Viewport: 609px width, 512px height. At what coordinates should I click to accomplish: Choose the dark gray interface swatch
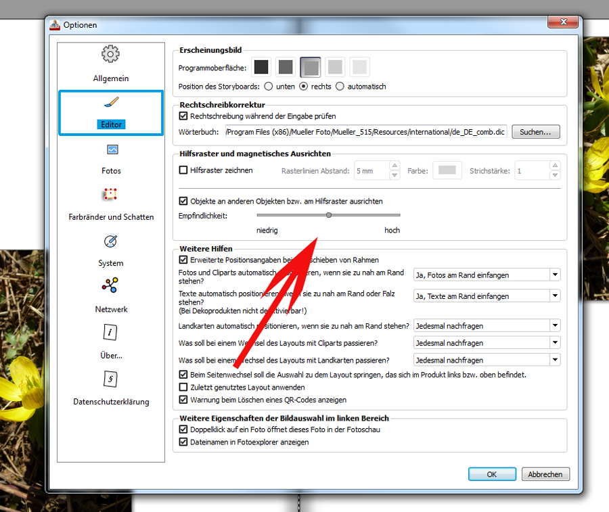pos(286,67)
